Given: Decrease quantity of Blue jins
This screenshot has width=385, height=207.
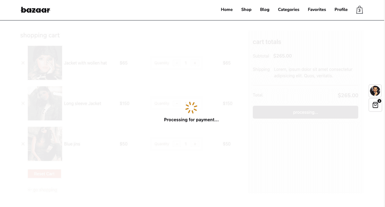Looking at the screenshot, I should (x=177, y=144).
